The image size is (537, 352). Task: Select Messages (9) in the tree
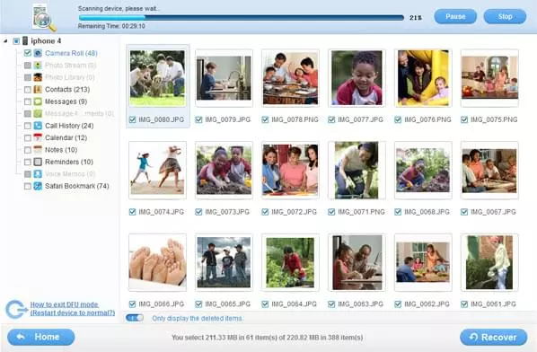pos(66,101)
